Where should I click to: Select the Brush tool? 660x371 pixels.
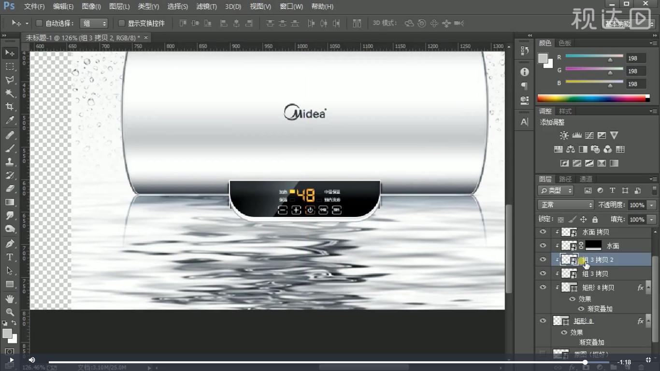pyautogui.click(x=10, y=149)
